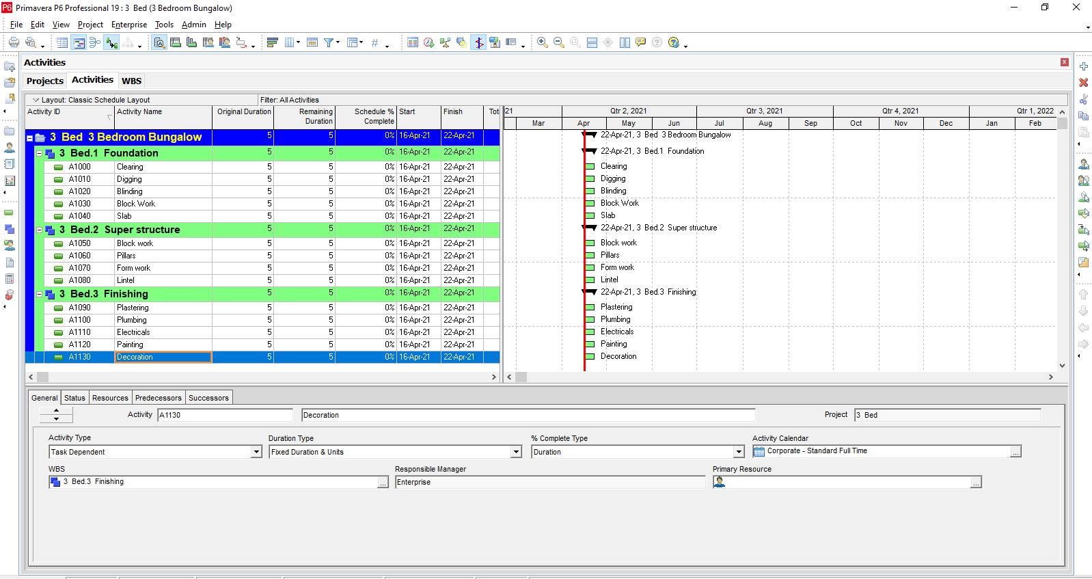
Task: Click the Progress Spotlight icon
Action: [462, 42]
